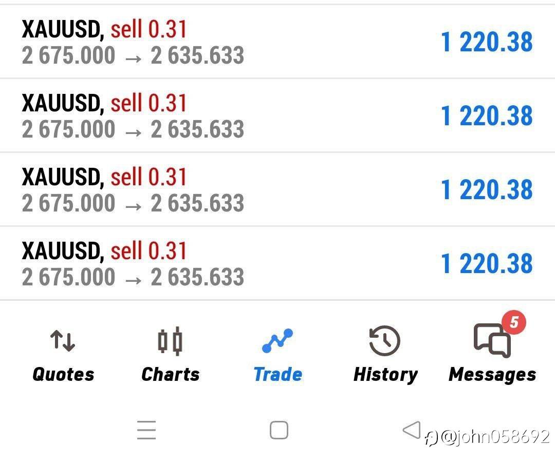555x464 pixels.
Task: Tap the first row's 1 220.38 profit
Action: click(x=487, y=42)
